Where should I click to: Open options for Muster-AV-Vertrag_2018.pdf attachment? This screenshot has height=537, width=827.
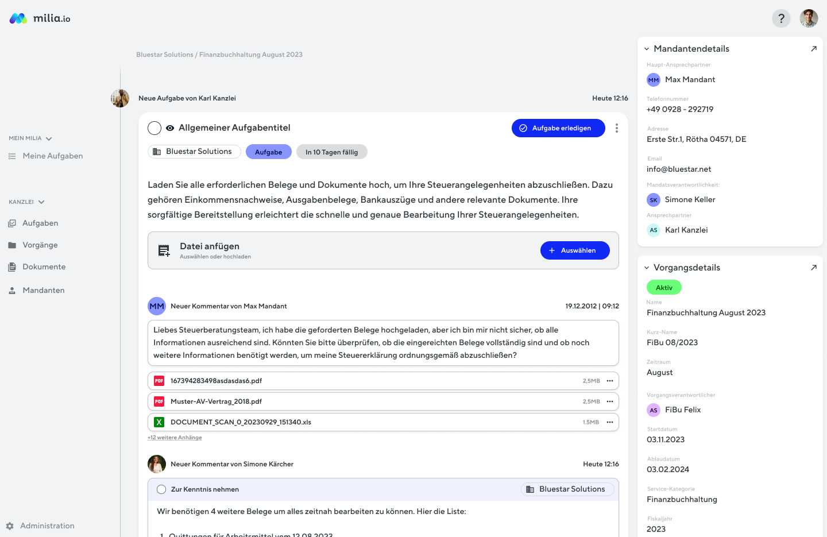click(610, 401)
